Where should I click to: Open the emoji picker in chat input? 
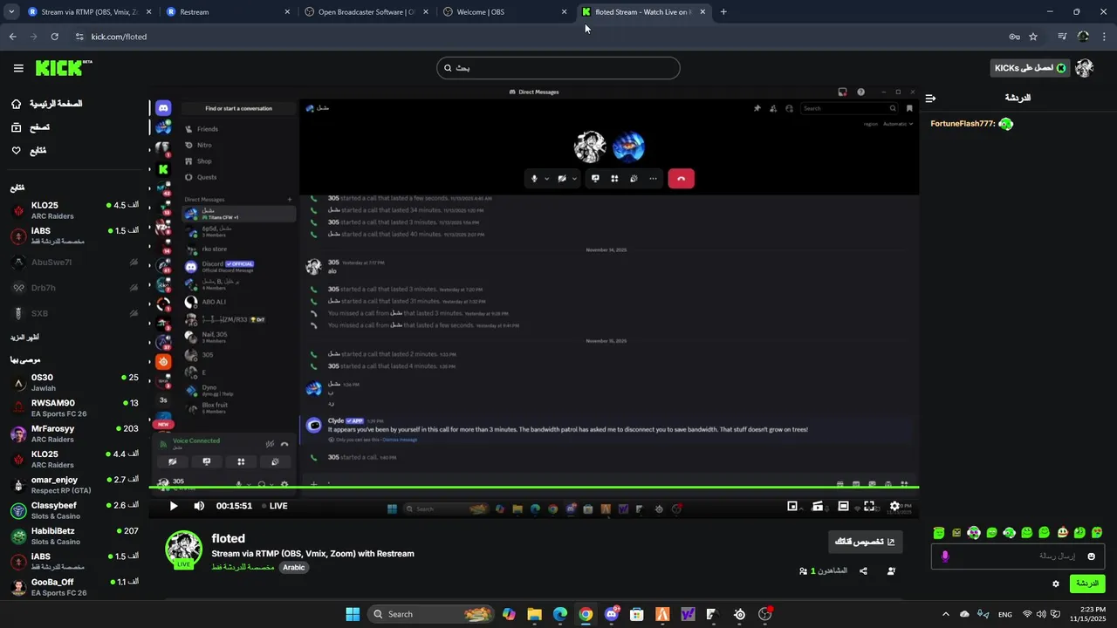1091,556
